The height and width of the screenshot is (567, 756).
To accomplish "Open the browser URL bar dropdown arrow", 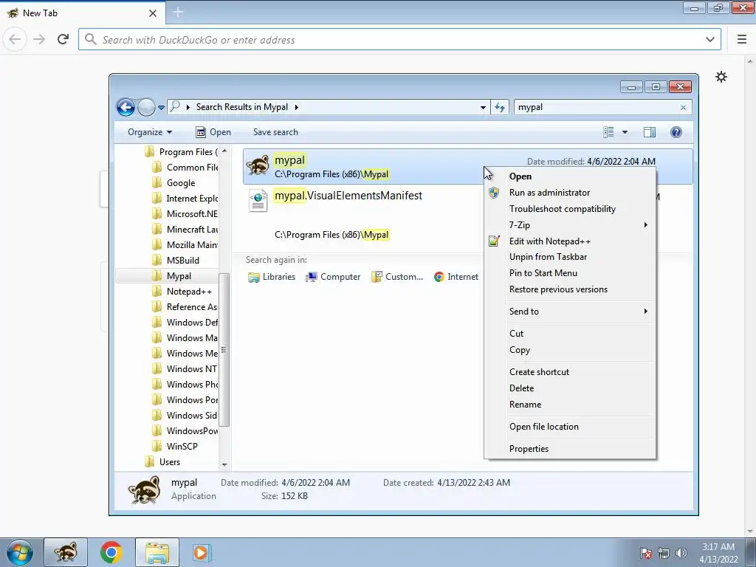I will tap(709, 40).
